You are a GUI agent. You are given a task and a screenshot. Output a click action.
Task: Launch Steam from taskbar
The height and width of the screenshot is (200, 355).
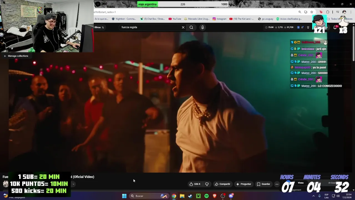point(190,196)
